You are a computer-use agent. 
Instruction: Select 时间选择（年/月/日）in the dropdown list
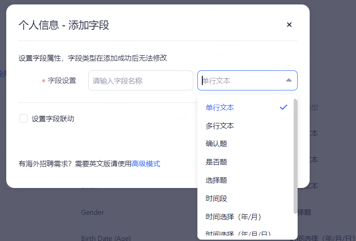coord(238,234)
